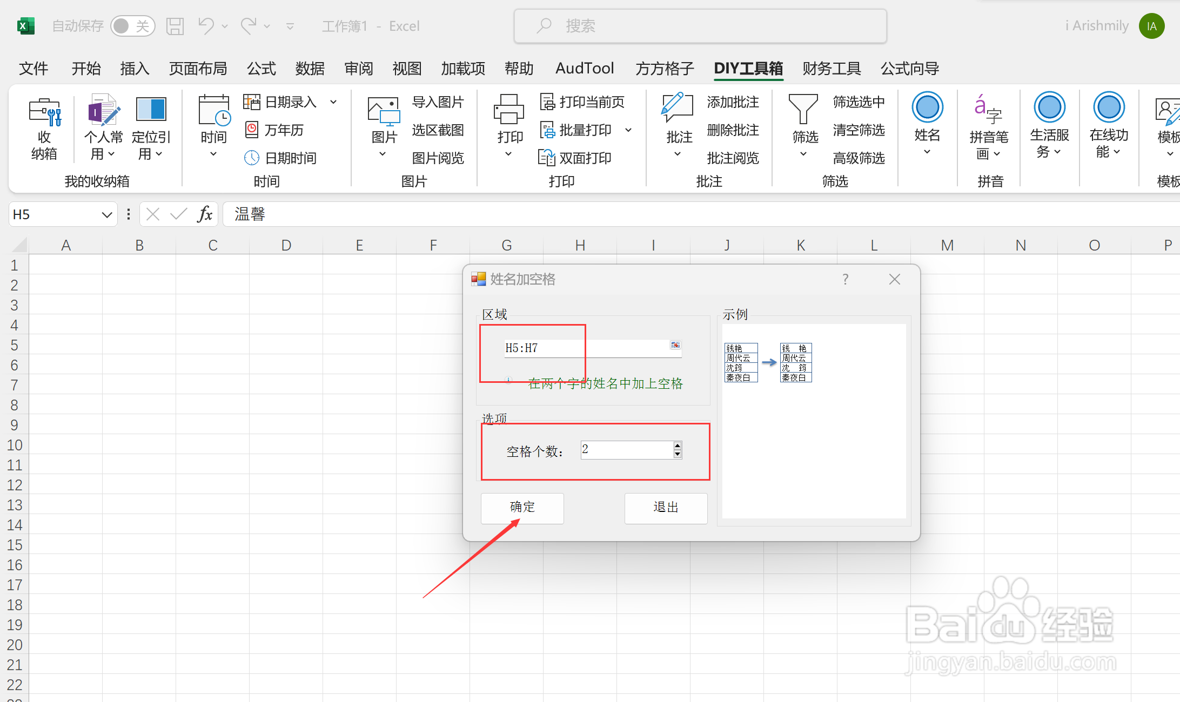Click the 拼音笔画 icon
Viewport: 1180px width, 702px height.
tap(988, 109)
